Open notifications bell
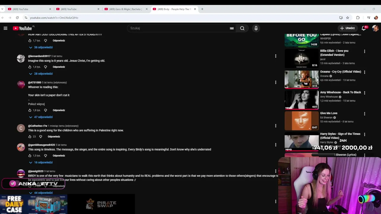 point(364,28)
